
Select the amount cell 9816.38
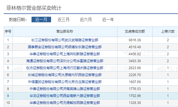[x=135, y=40]
